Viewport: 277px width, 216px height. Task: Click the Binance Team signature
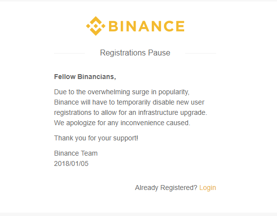76,153
